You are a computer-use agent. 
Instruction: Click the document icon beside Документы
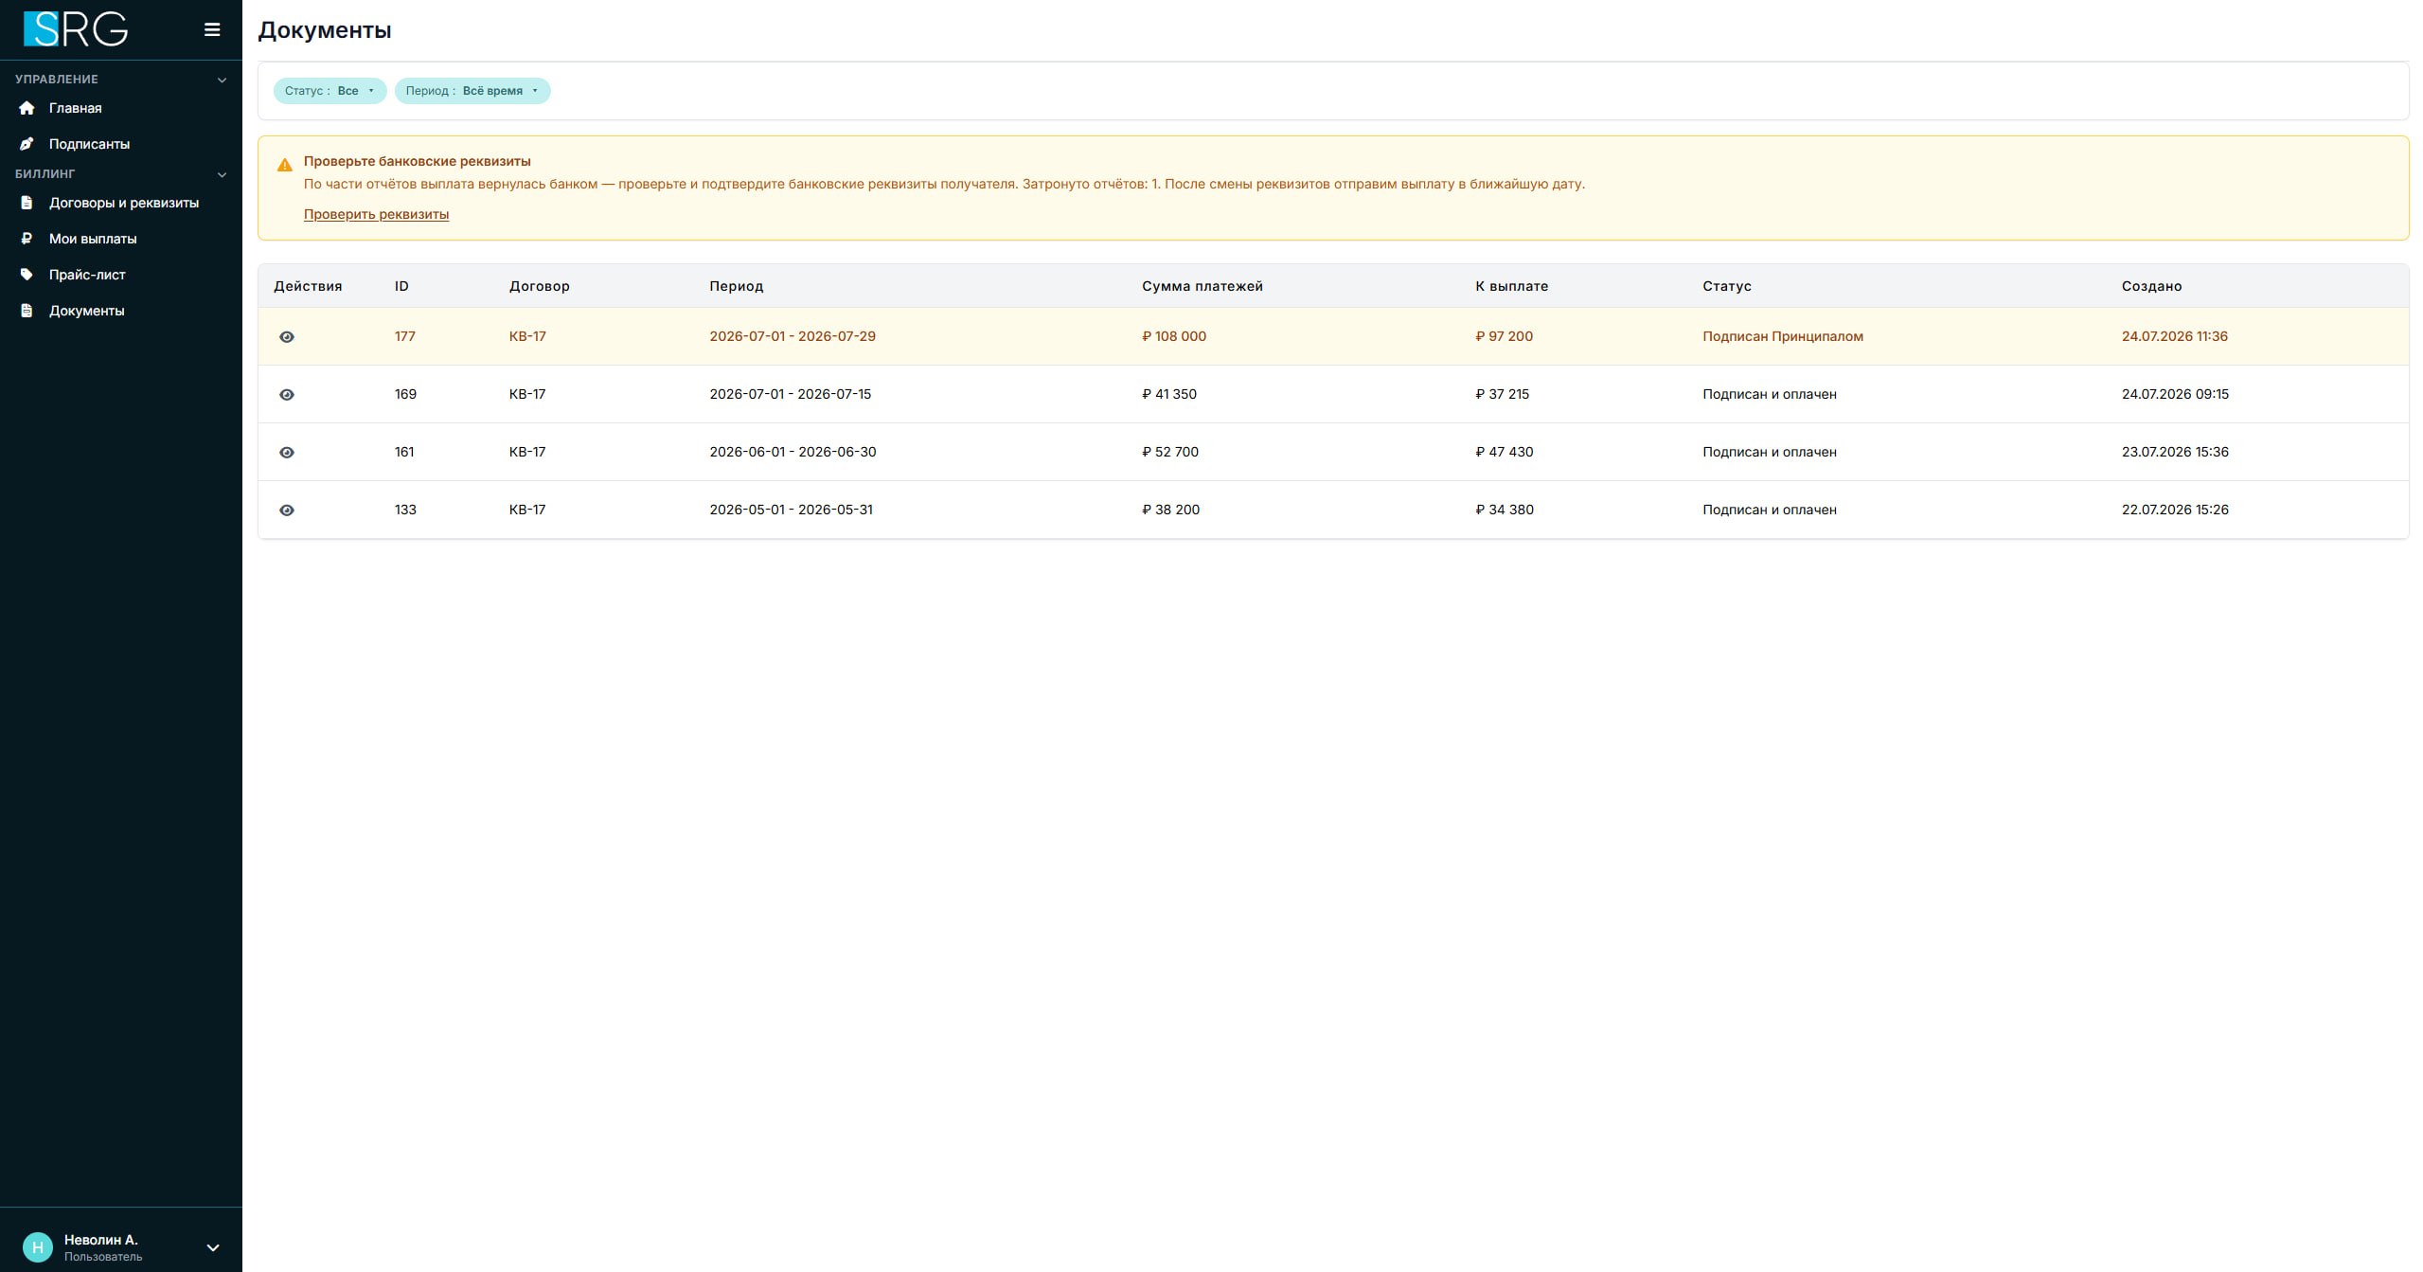27,311
